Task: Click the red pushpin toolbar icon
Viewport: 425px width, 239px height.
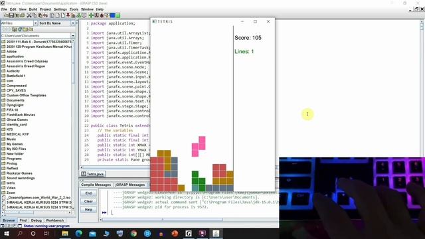Action: pos(68,15)
